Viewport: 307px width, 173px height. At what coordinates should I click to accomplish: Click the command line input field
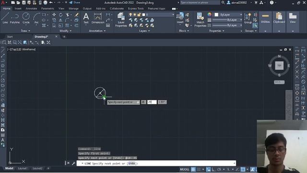point(156,163)
